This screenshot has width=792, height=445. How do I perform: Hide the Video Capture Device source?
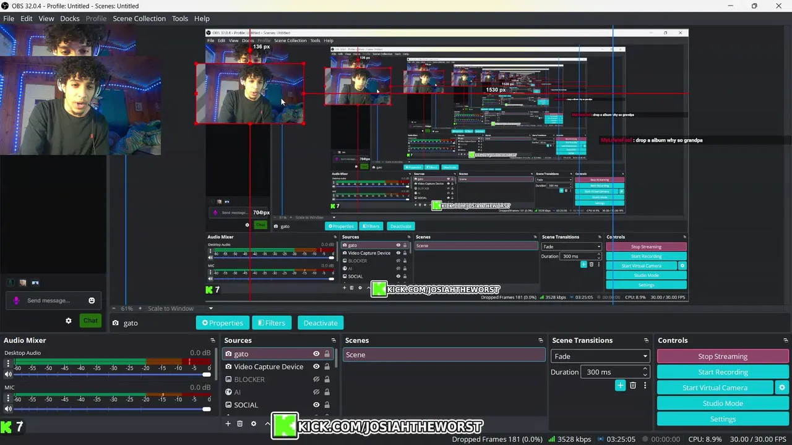[x=316, y=367]
